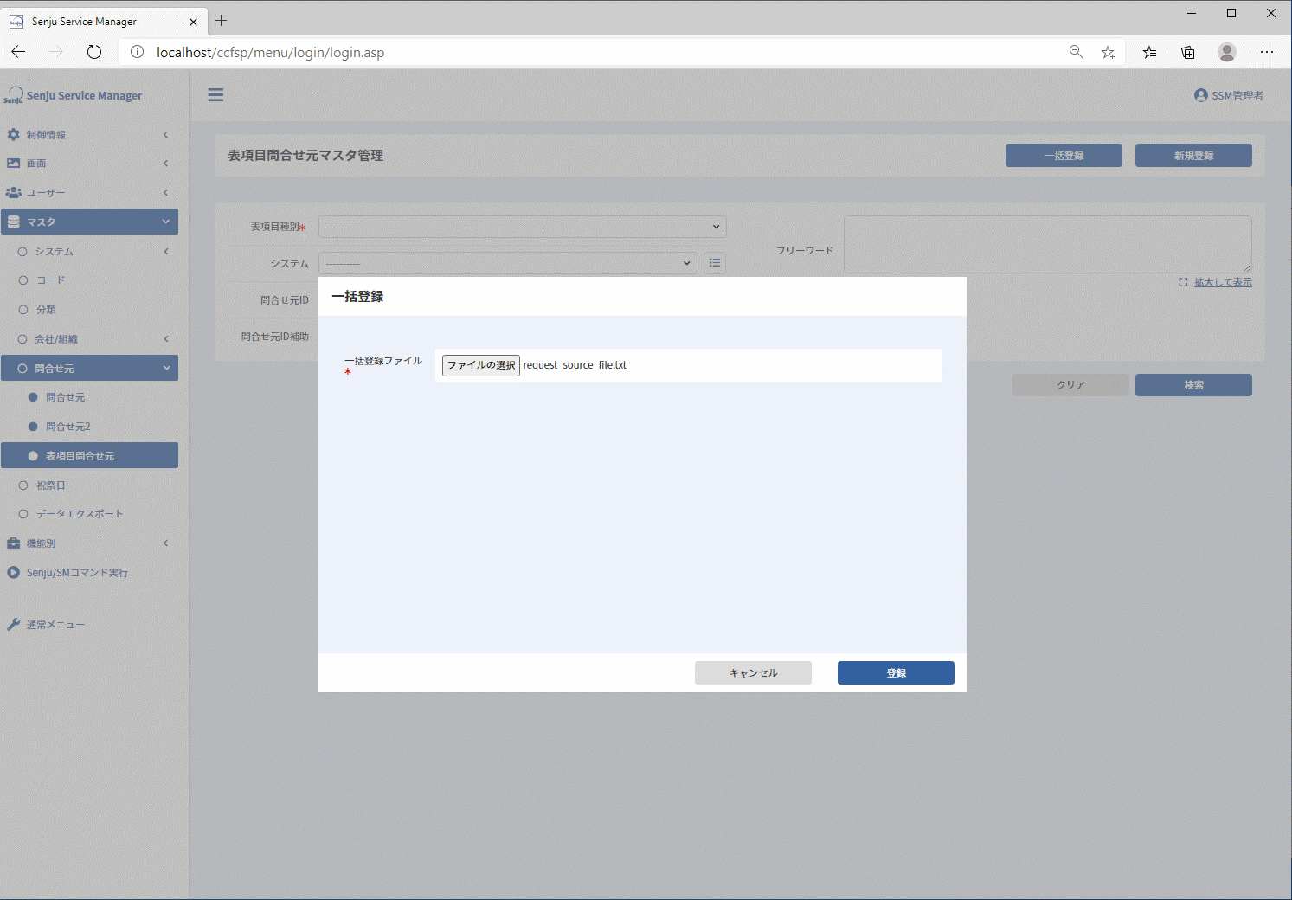Click the 制御情報 gear icon
This screenshot has width=1292, height=900.
[x=13, y=135]
